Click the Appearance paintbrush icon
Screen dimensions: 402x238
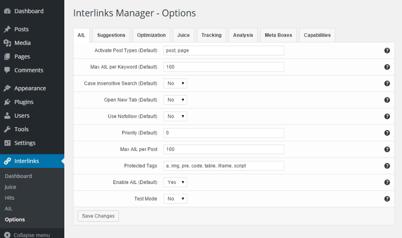[7, 88]
